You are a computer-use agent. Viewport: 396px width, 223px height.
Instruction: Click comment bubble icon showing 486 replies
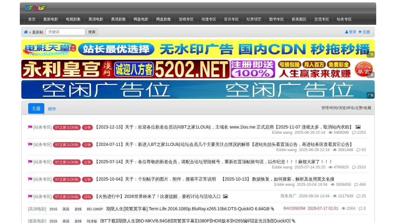click(x=356, y=185)
